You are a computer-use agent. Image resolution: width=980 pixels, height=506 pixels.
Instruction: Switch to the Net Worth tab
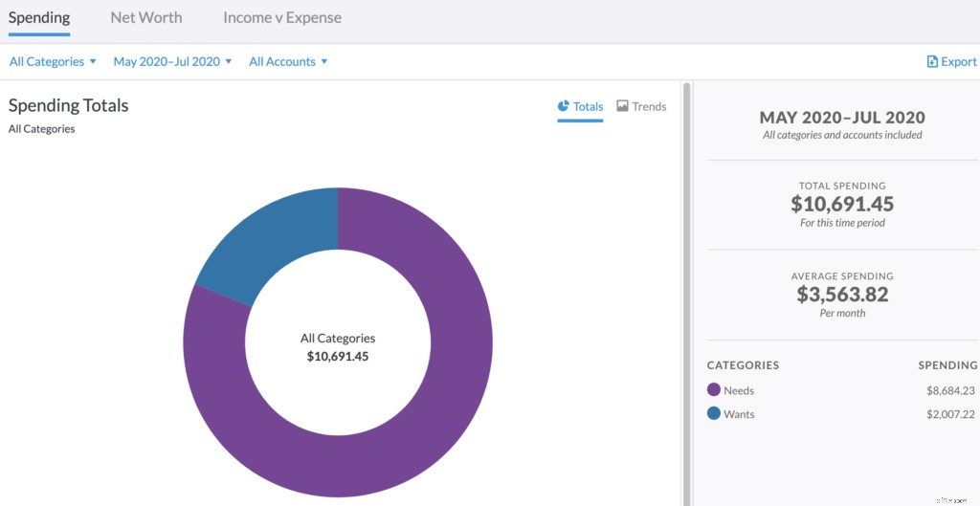click(146, 17)
